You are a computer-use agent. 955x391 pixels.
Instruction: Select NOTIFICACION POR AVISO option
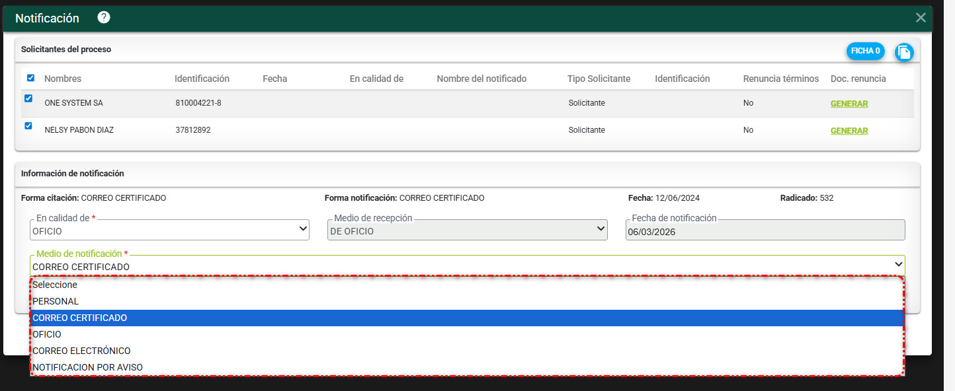click(x=87, y=367)
